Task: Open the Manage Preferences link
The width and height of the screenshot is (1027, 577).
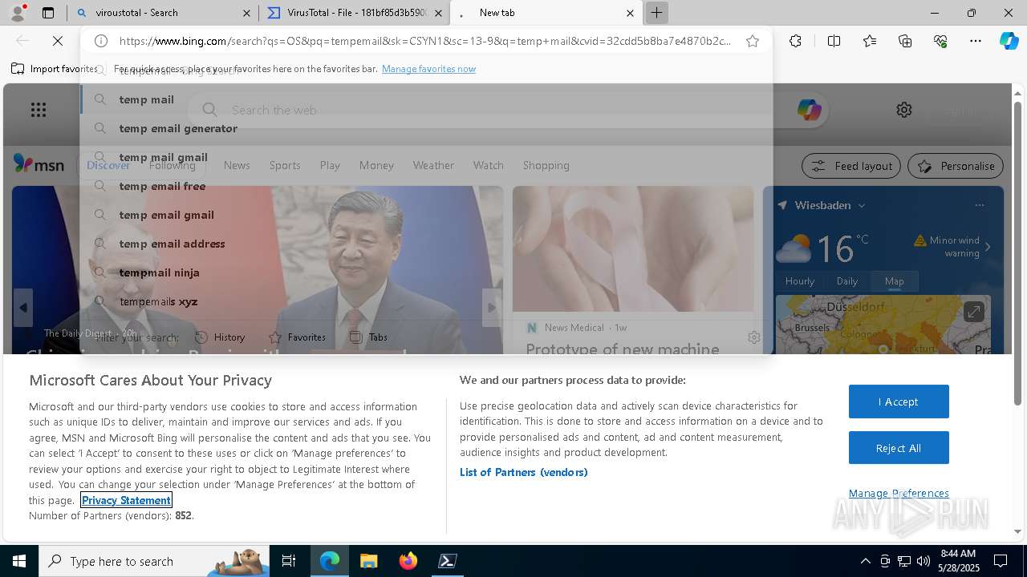Action: pyautogui.click(x=899, y=493)
